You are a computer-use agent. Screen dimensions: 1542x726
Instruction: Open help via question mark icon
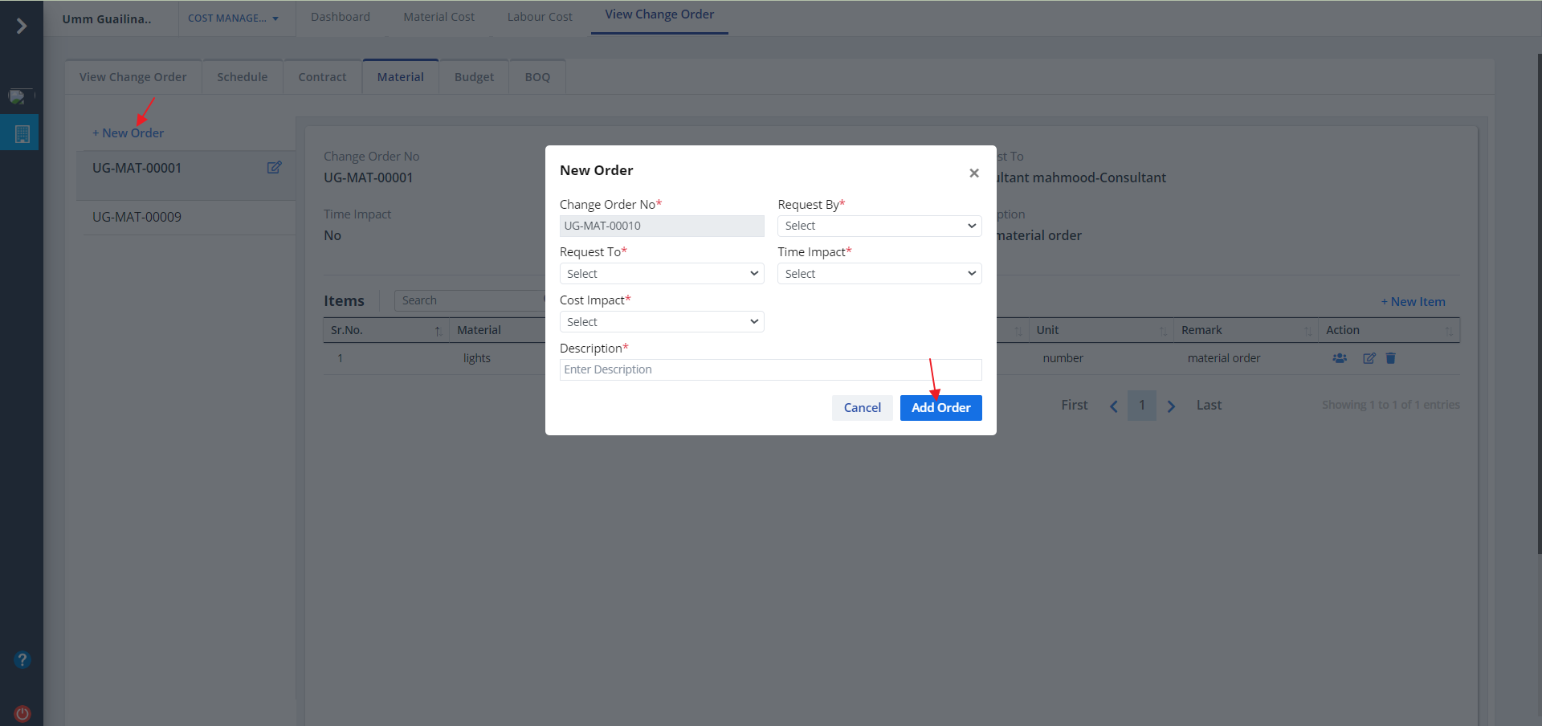point(22,660)
